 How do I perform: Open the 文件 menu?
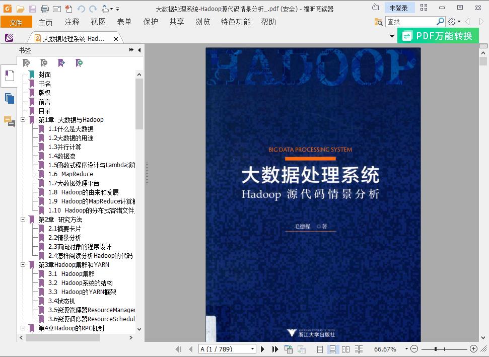coord(16,22)
